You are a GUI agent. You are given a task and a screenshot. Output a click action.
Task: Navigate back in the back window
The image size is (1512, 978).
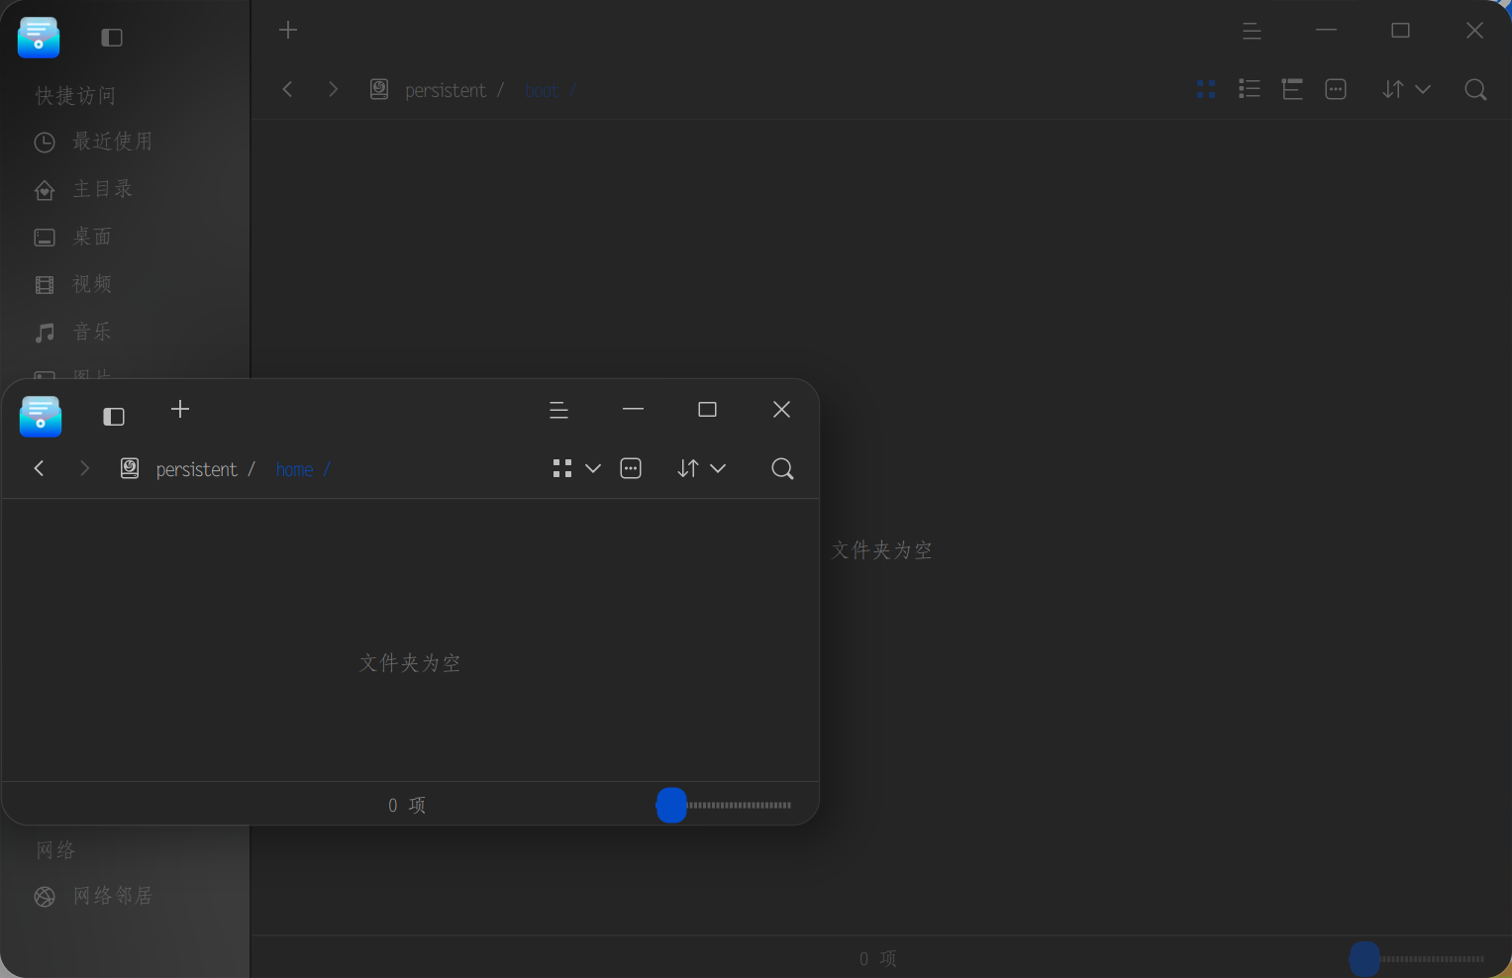tap(288, 89)
